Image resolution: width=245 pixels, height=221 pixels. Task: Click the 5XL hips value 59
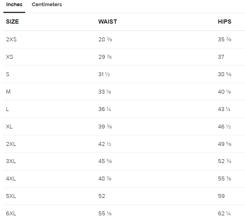click(221, 196)
